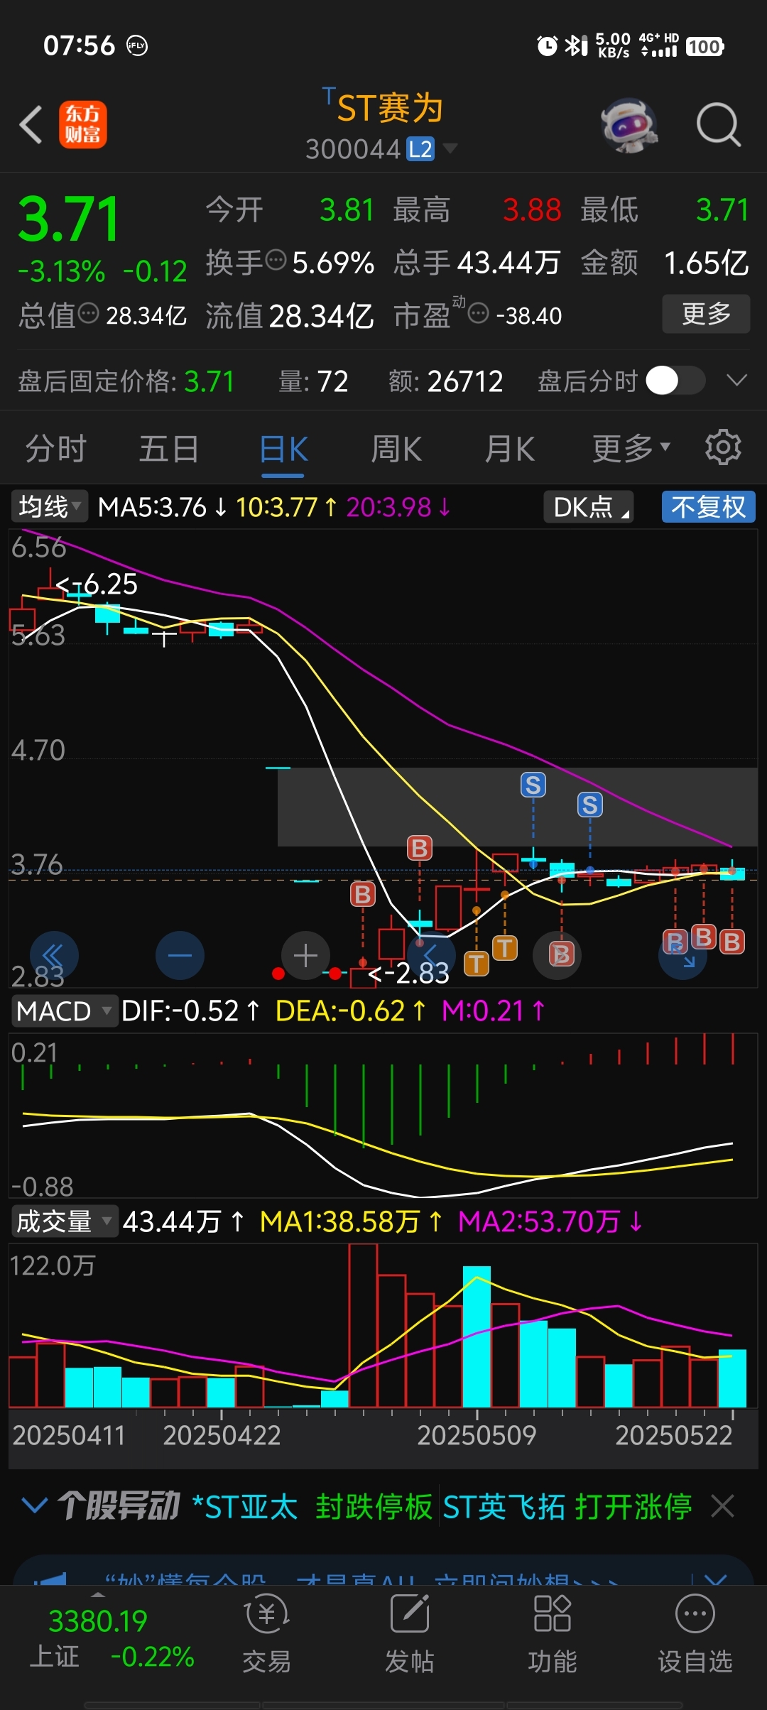Tap the second blue S sell marker
Image resolution: width=767 pixels, height=1710 pixels.
589,805
